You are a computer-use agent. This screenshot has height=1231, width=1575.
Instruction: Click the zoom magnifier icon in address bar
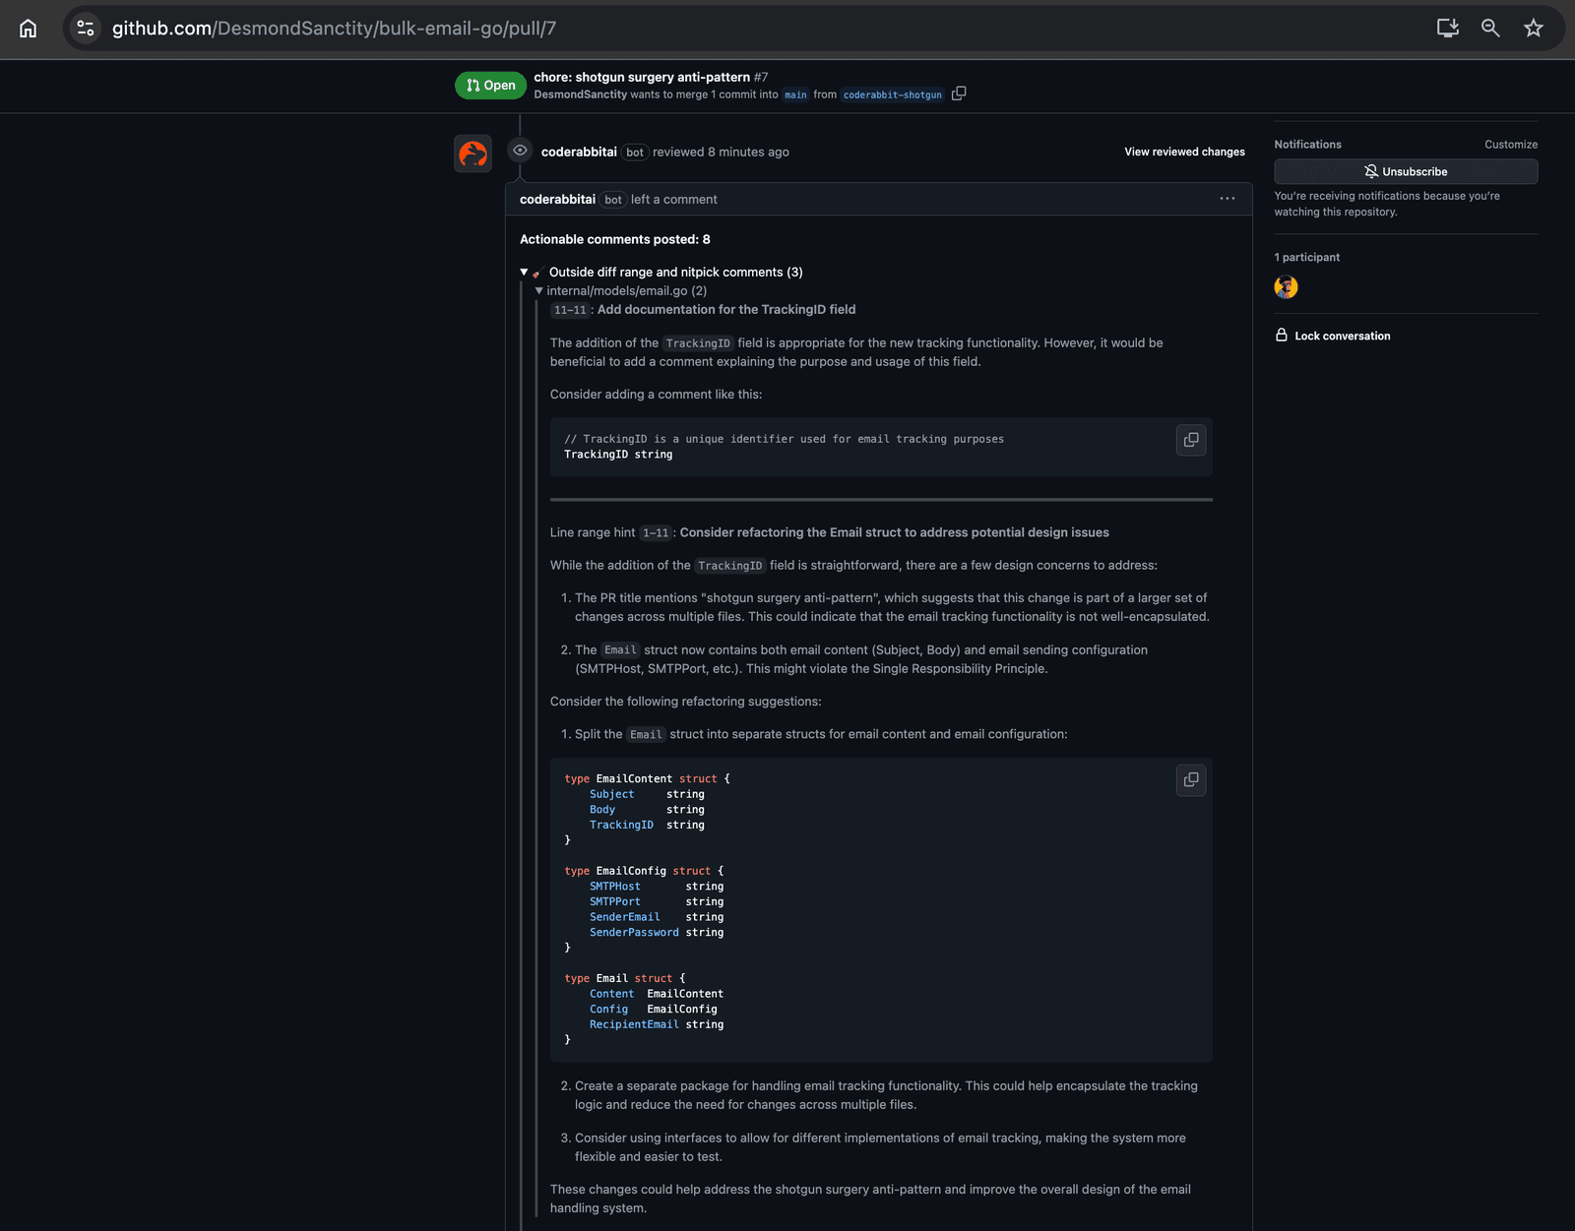tap(1490, 29)
